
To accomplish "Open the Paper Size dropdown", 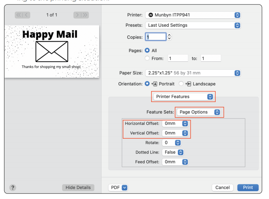I will coord(193,73).
